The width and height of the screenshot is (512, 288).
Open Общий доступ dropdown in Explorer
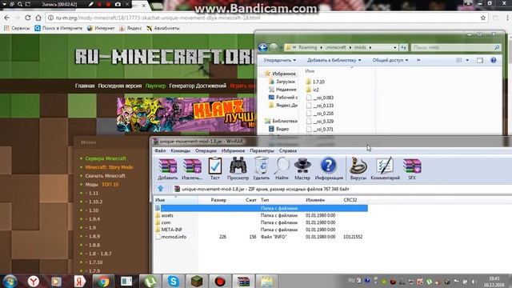(390, 60)
